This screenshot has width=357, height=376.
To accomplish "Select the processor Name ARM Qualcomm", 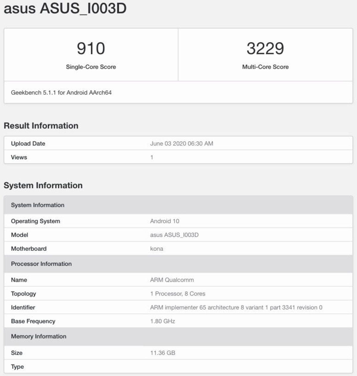I will 172,280.
